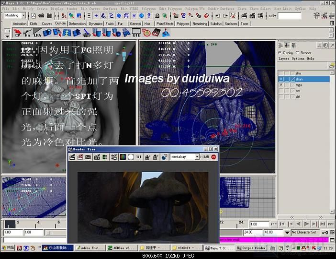This screenshot has height=259, width=336.
Task: Click the red IPR stop icon in Render View
Action: tap(213, 157)
